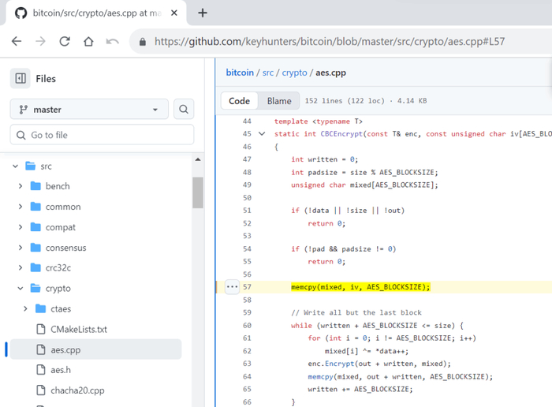The image size is (552, 407).
Task: Open the master branch dropdown
Action: click(x=88, y=110)
